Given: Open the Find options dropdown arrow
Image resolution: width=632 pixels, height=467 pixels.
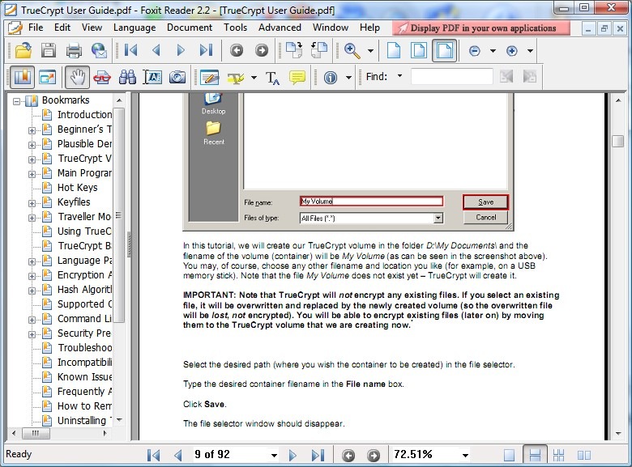Looking at the screenshot, I should (x=399, y=76).
